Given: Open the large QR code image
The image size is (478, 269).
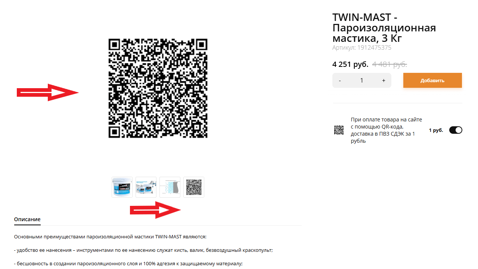Looking at the screenshot, I should [158, 88].
